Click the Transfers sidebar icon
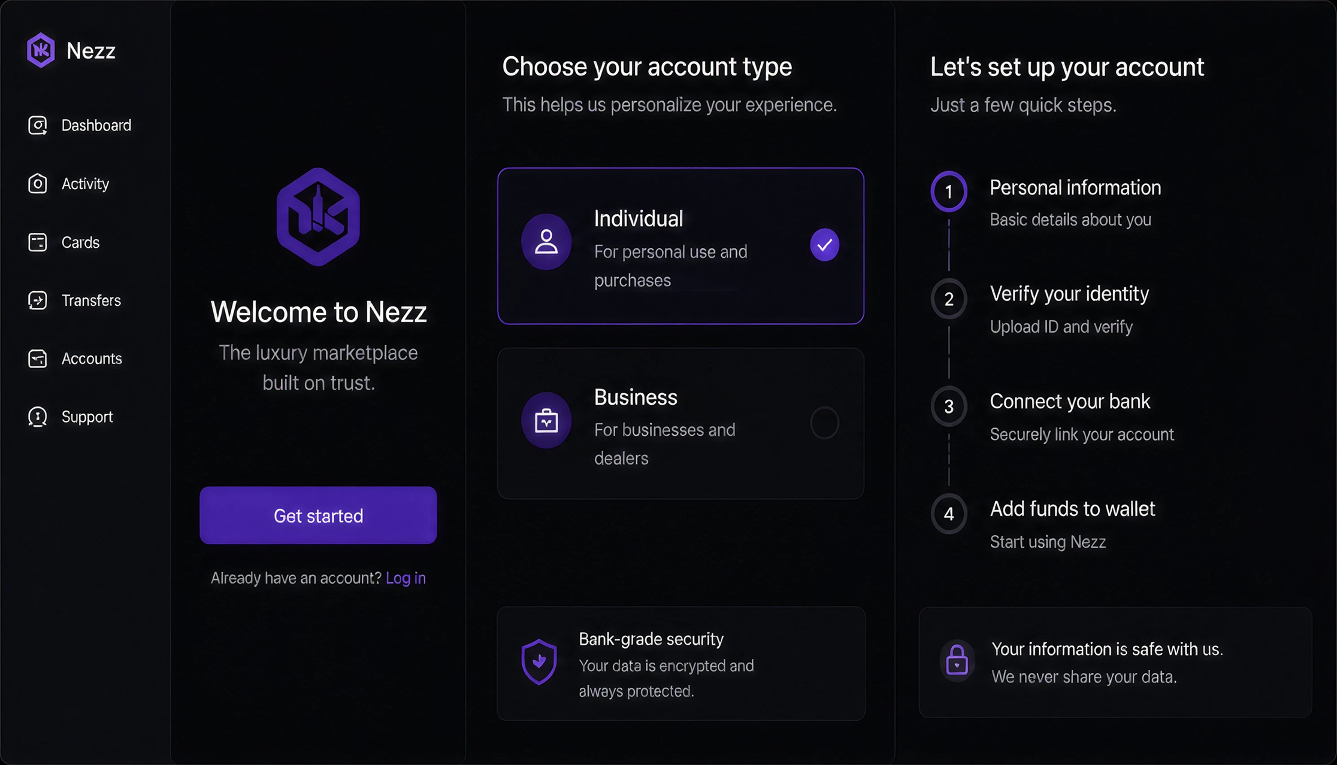This screenshot has height=765, width=1337. click(x=38, y=300)
